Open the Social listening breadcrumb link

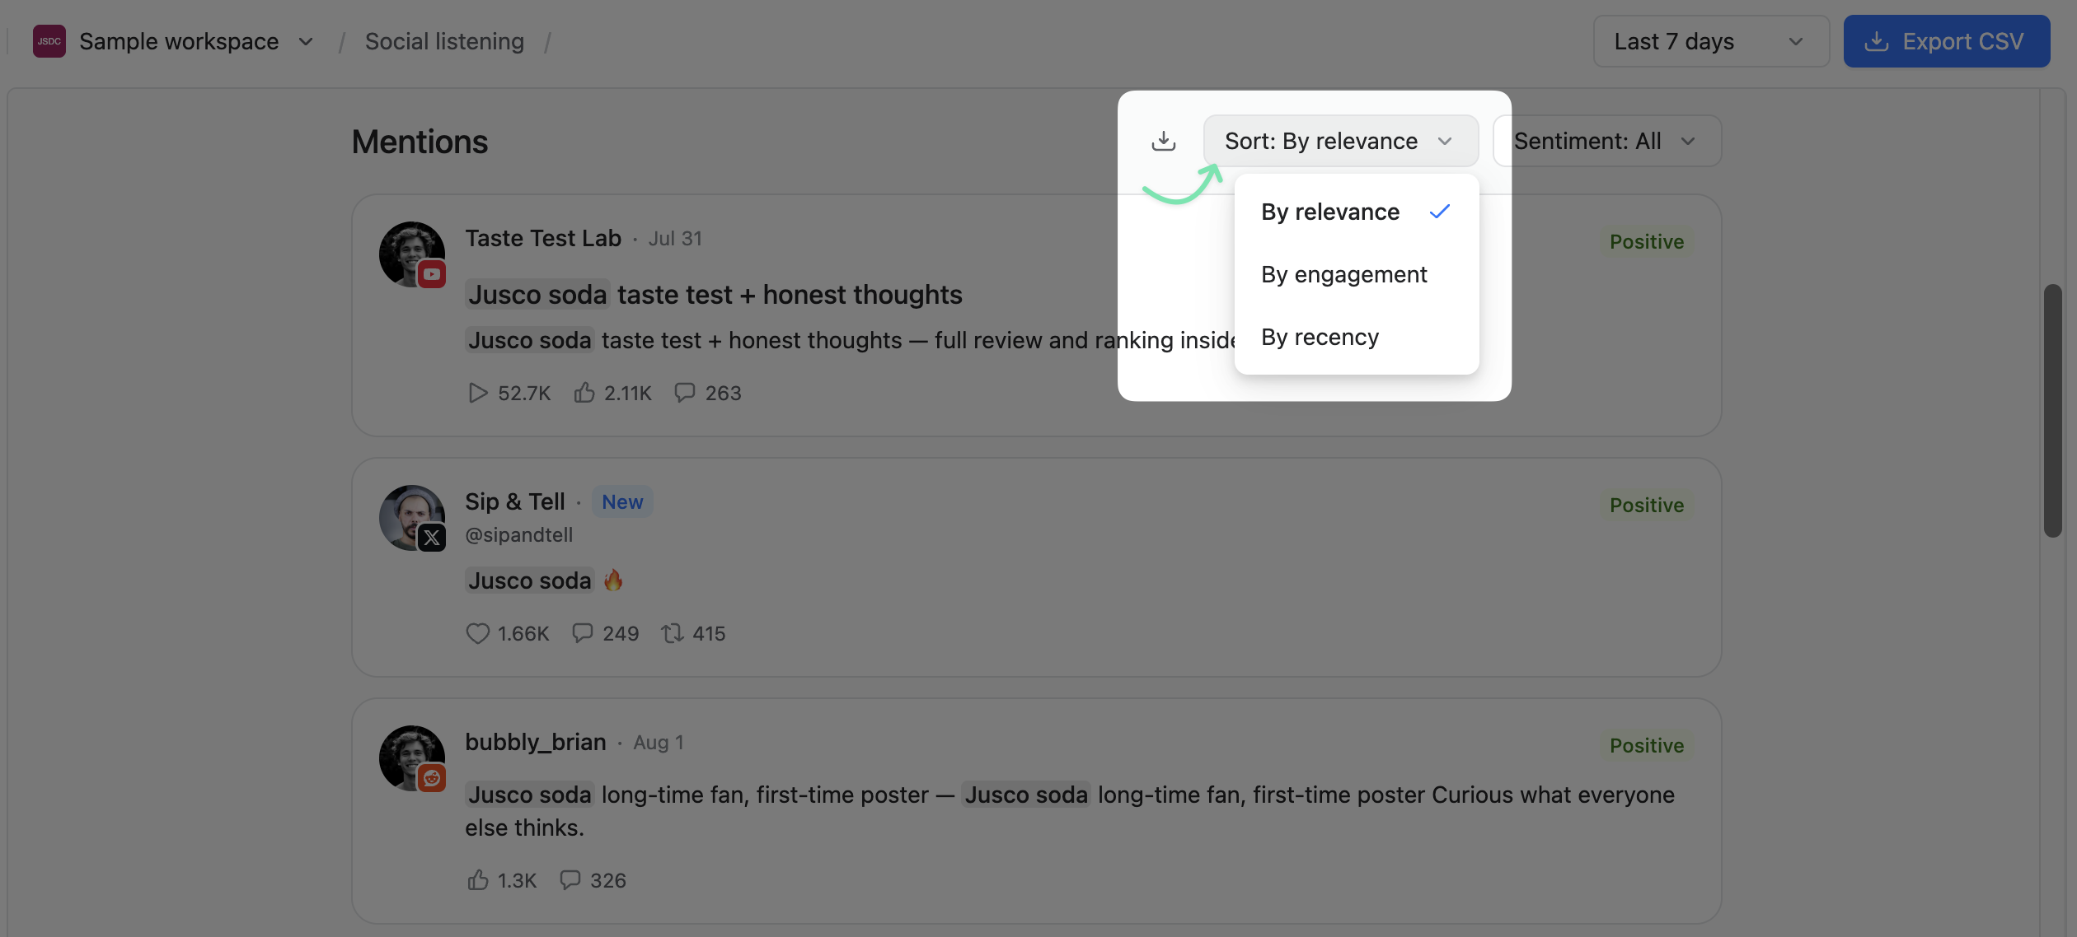pos(444,41)
